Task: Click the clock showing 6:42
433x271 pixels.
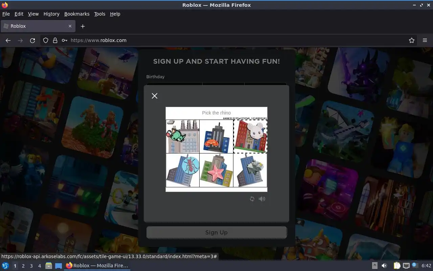Action: (x=426, y=266)
